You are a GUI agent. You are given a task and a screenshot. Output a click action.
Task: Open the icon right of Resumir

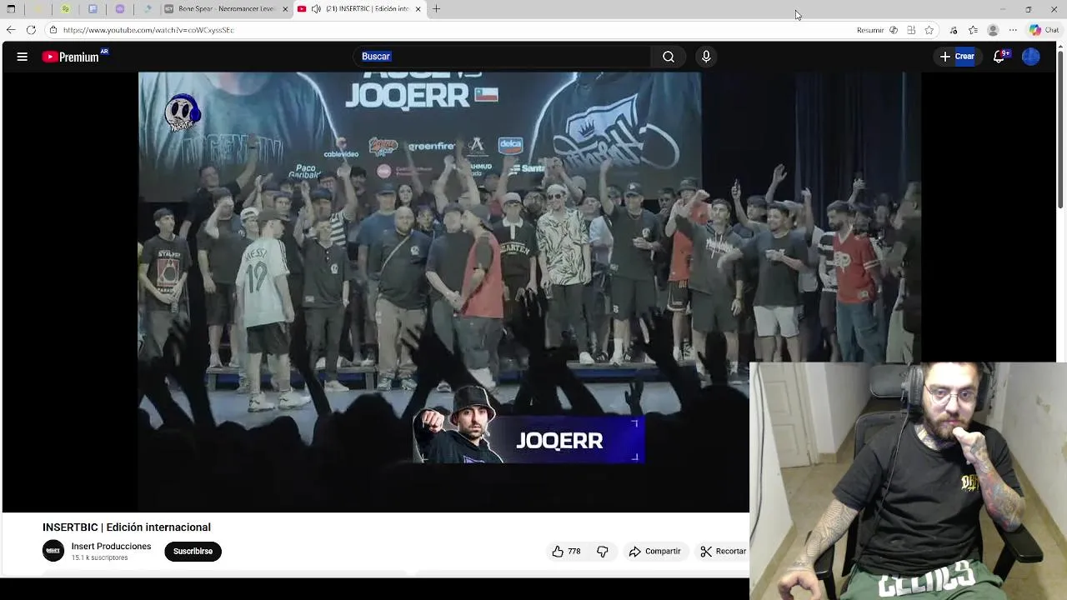[894, 30]
